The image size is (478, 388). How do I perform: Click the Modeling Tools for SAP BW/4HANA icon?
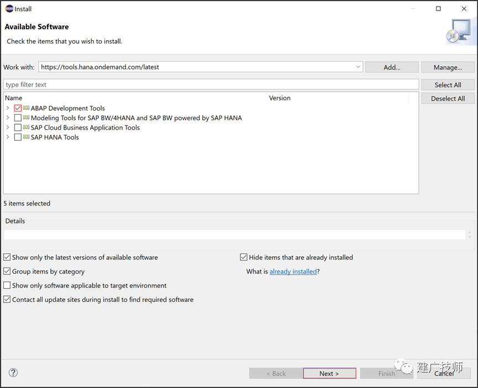[26, 118]
